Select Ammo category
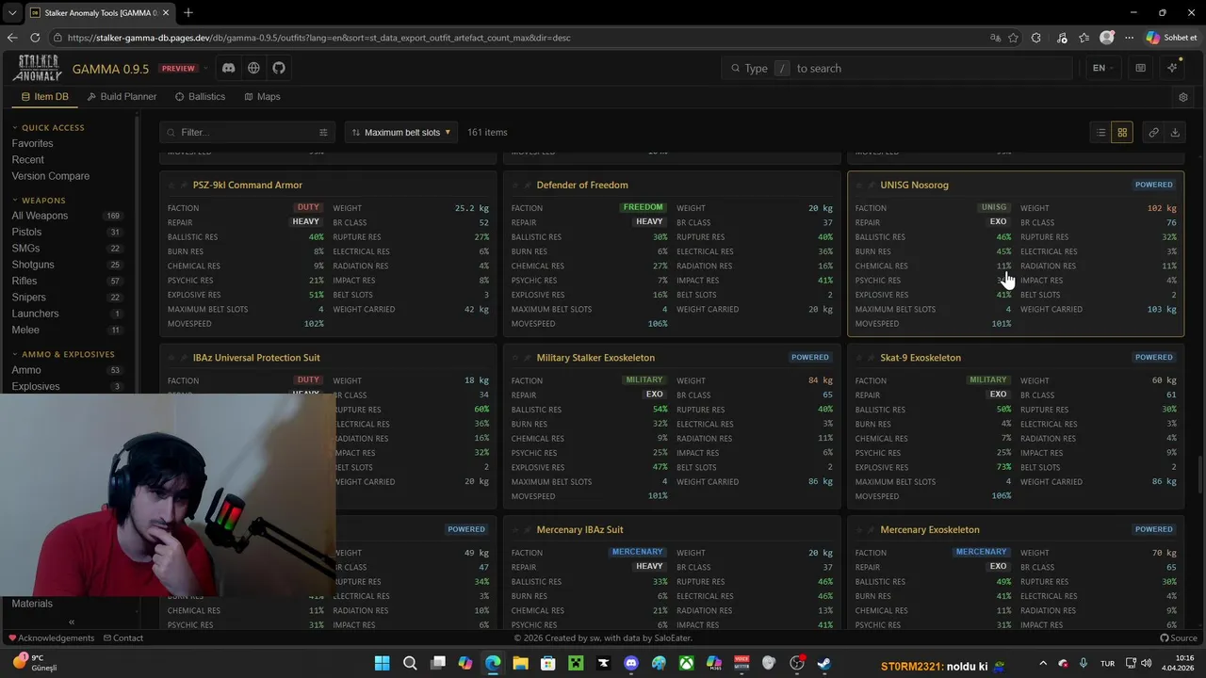Viewport: 1206px width, 678px height. 66,370
